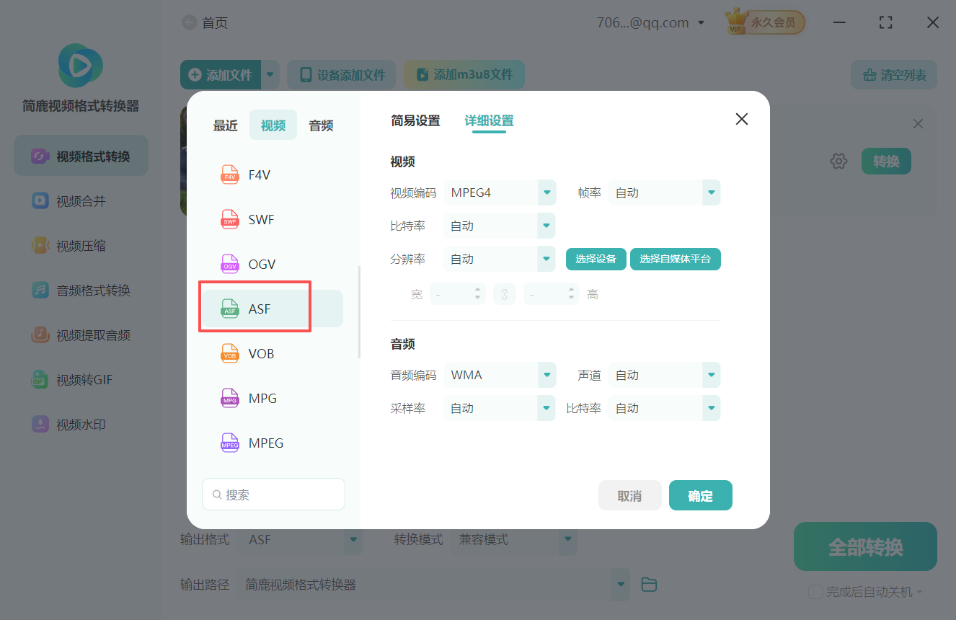
Task: Open the 视频转GIF converter
Action: (80, 379)
